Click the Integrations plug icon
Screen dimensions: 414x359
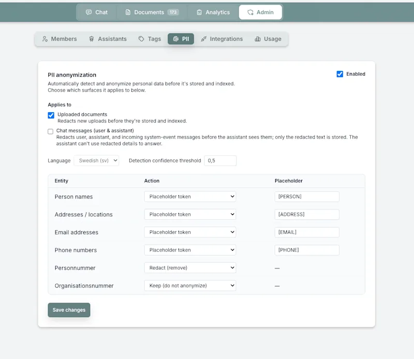coord(203,39)
